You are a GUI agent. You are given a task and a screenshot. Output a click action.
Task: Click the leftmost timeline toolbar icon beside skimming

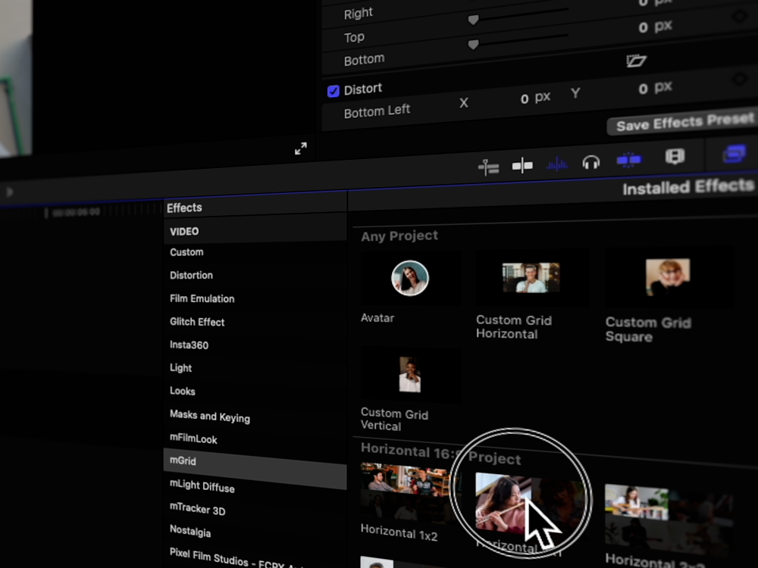(x=489, y=167)
